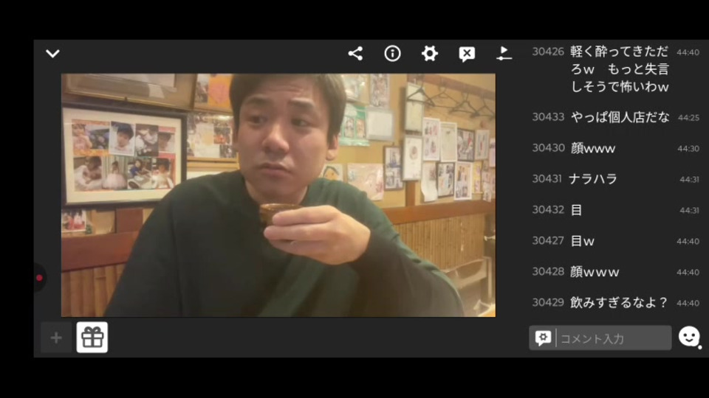This screenshot has height=398, width=709.
Task: Open the smiley emoji picker
Action: tap(689, 337)
